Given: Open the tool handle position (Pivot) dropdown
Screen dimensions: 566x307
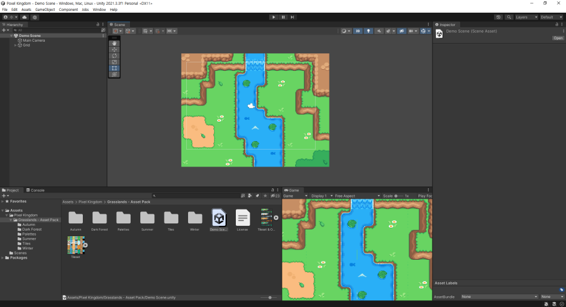Looking at the screenshot, I should [x=118, y=31].
